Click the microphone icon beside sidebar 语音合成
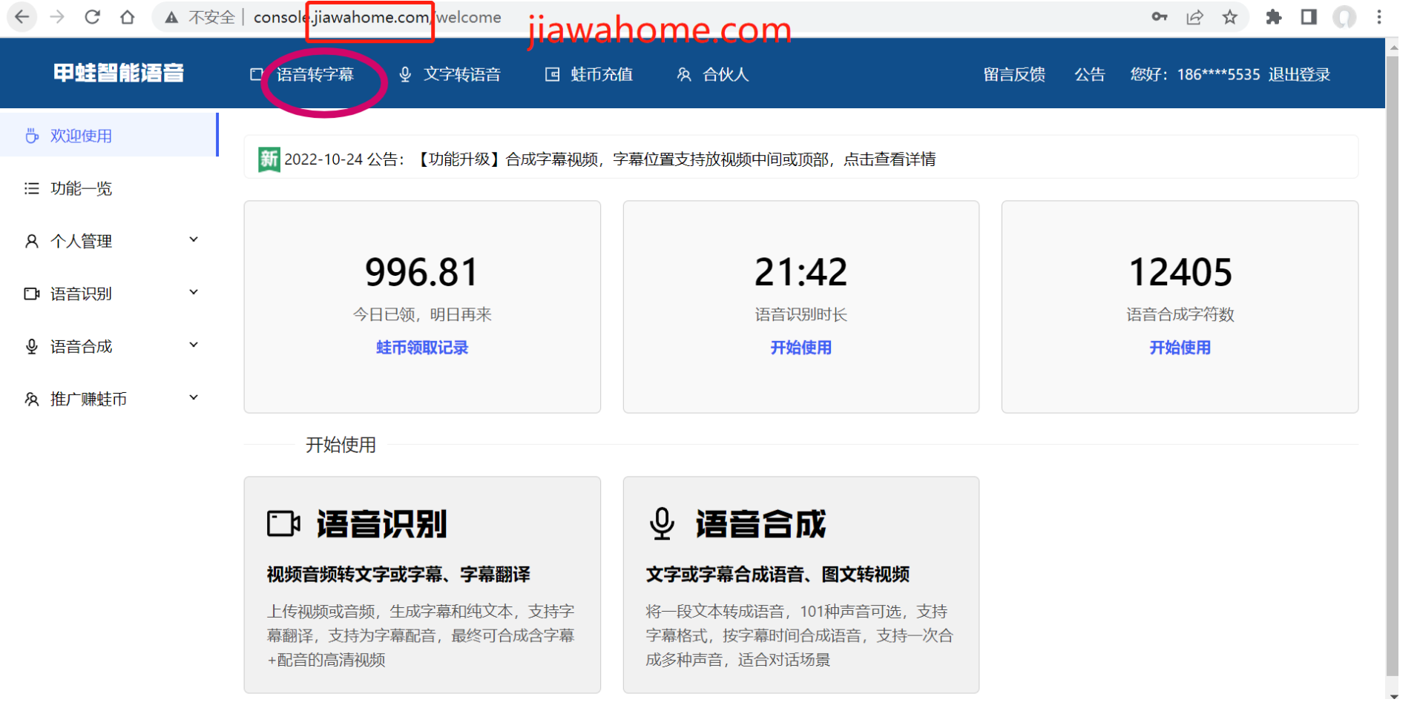Image resolution: width=1417 pixels, height=708 pixels. [32, 346]
